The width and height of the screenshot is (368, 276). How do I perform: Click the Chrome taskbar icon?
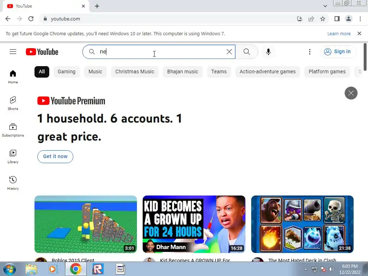tap(75, 269)
